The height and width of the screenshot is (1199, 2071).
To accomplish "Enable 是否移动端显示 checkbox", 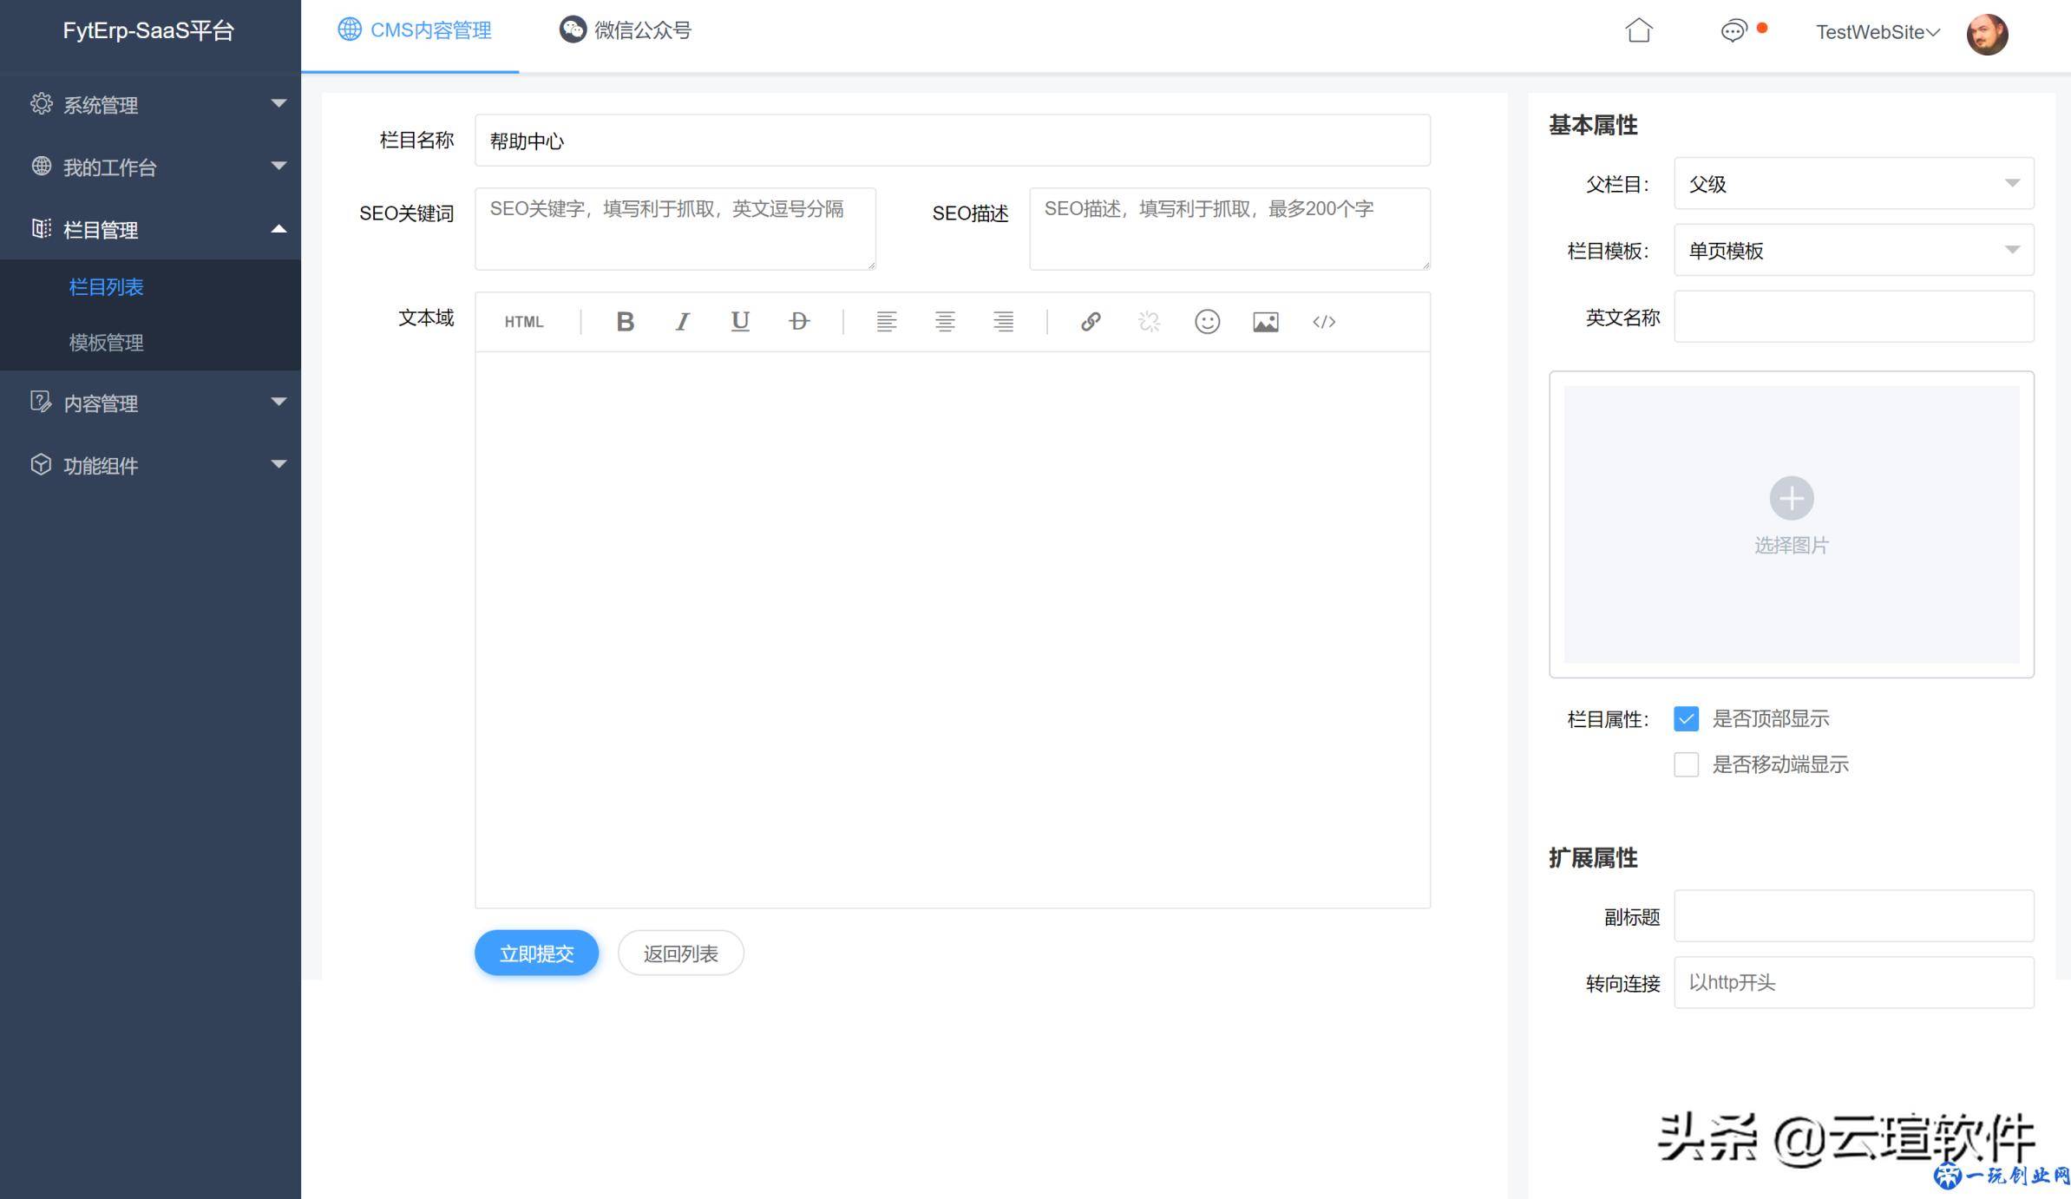I will coord(1684,763).
